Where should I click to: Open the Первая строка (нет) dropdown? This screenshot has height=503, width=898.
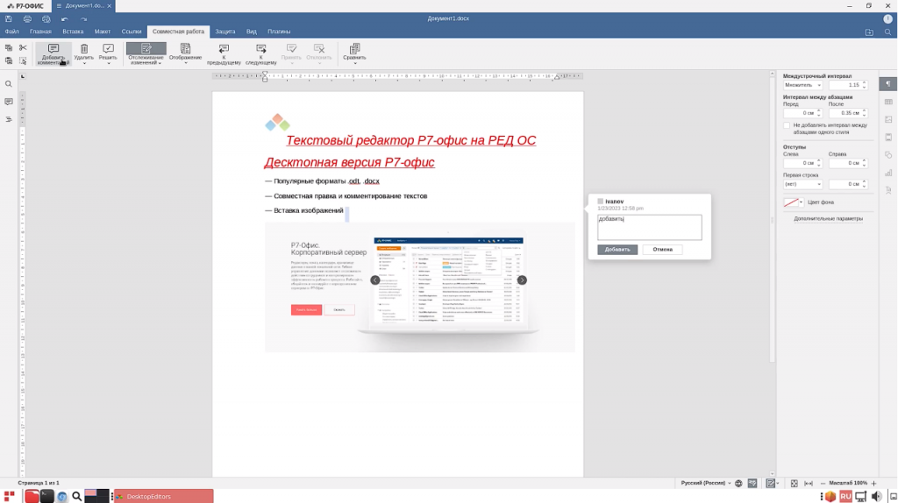point(803,184)
